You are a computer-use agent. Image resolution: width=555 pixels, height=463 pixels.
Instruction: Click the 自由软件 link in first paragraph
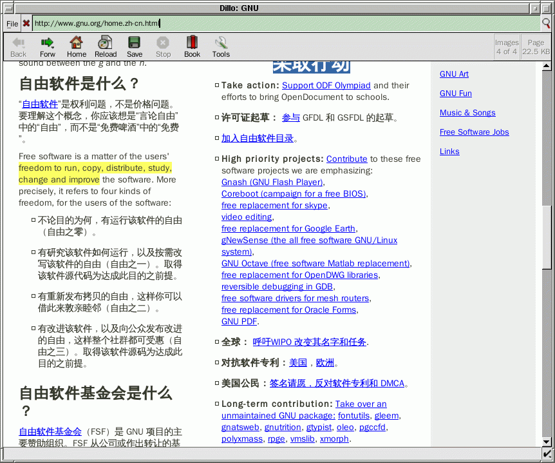click(x=40, y=104)
